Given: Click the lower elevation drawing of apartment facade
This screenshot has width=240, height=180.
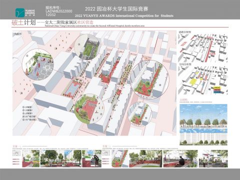Looking at the screenshot, I should coord(203,136).
